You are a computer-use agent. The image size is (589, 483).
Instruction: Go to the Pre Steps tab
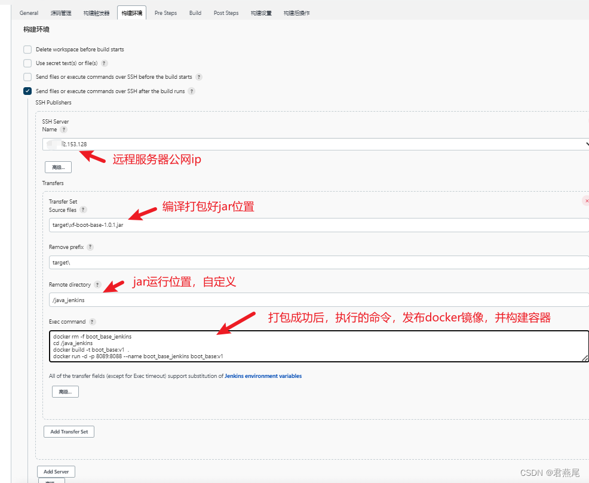point(165,13)
